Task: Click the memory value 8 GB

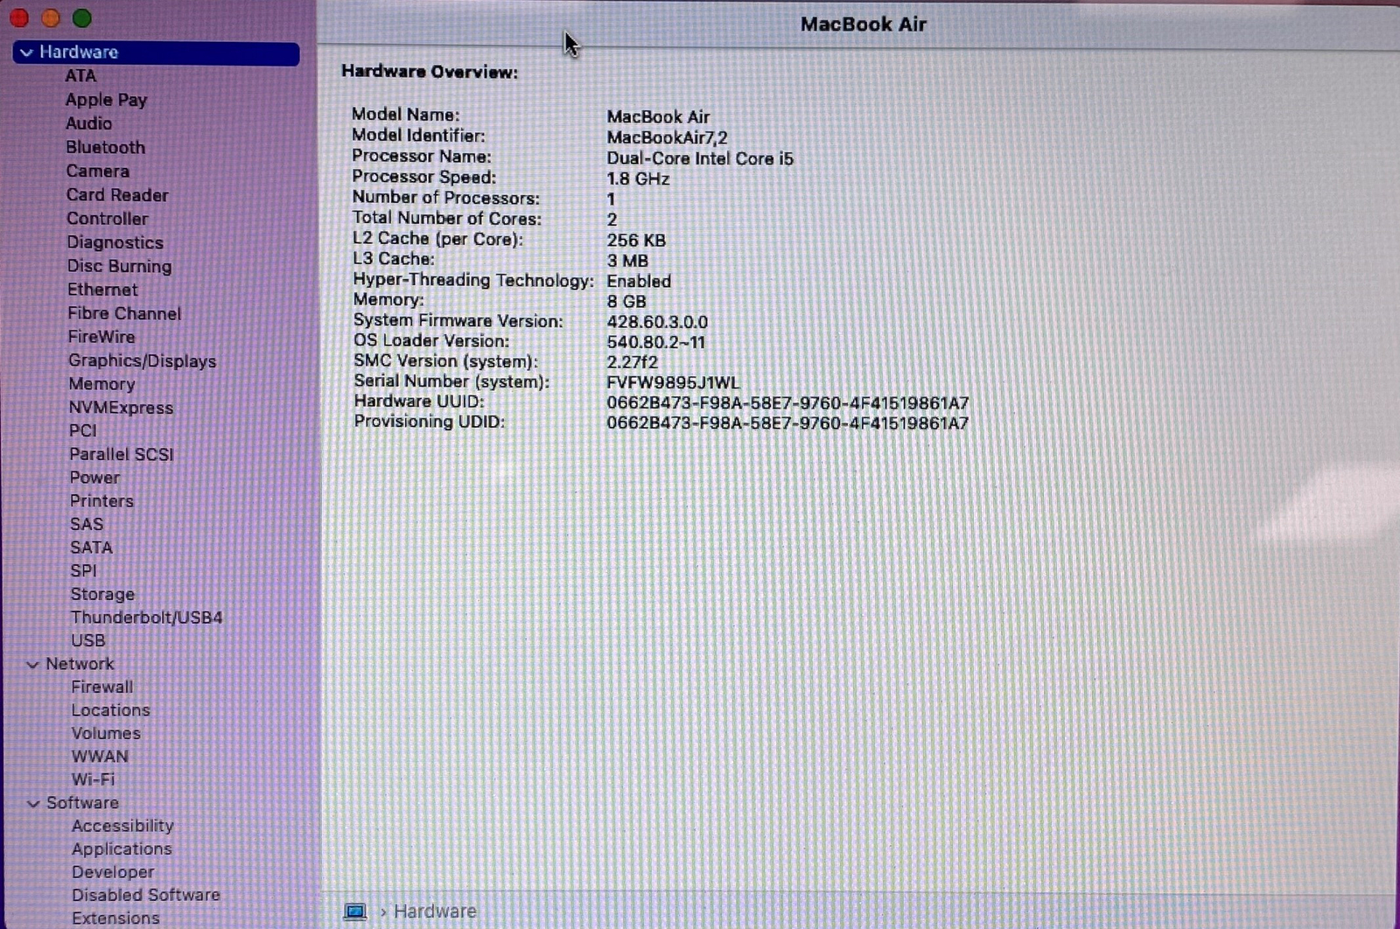Action: point(626,302)
